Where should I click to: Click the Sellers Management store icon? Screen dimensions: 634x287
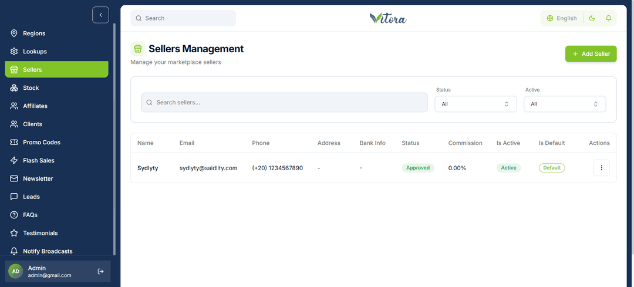point(138,49)
